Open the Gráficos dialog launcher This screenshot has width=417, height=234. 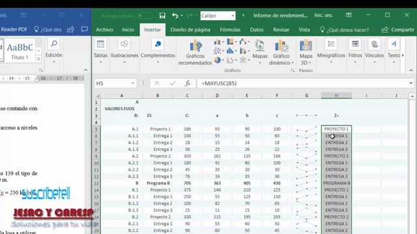[293, 71]
